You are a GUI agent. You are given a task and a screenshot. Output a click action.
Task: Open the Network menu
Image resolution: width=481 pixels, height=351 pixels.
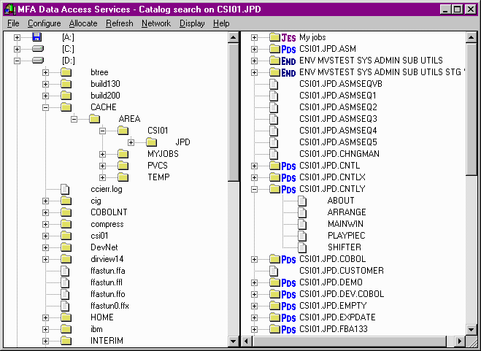[x=156, y=23]
